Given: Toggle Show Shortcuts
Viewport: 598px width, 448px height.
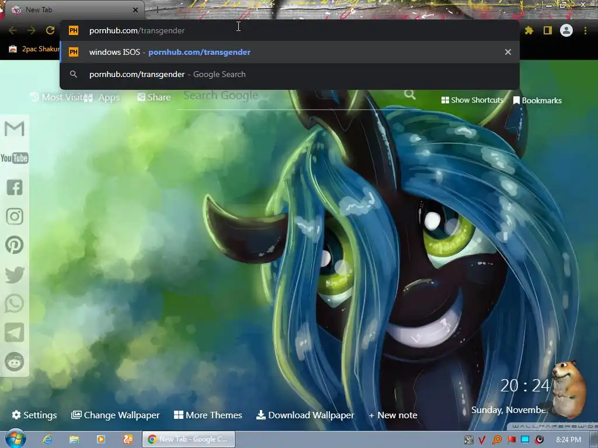Looking at the screenshot, I should click(472, 100).
